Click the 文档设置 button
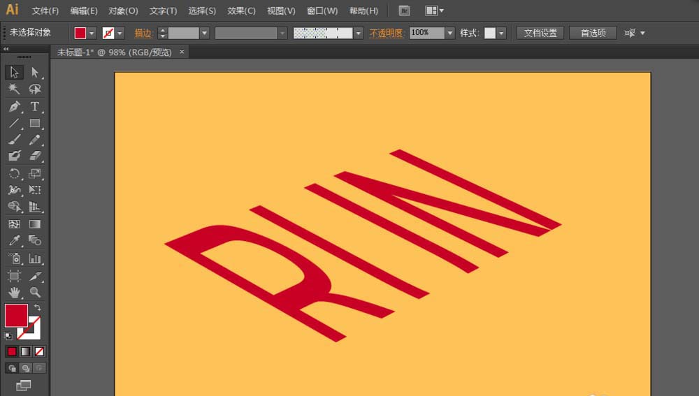 tap(540, 33)
